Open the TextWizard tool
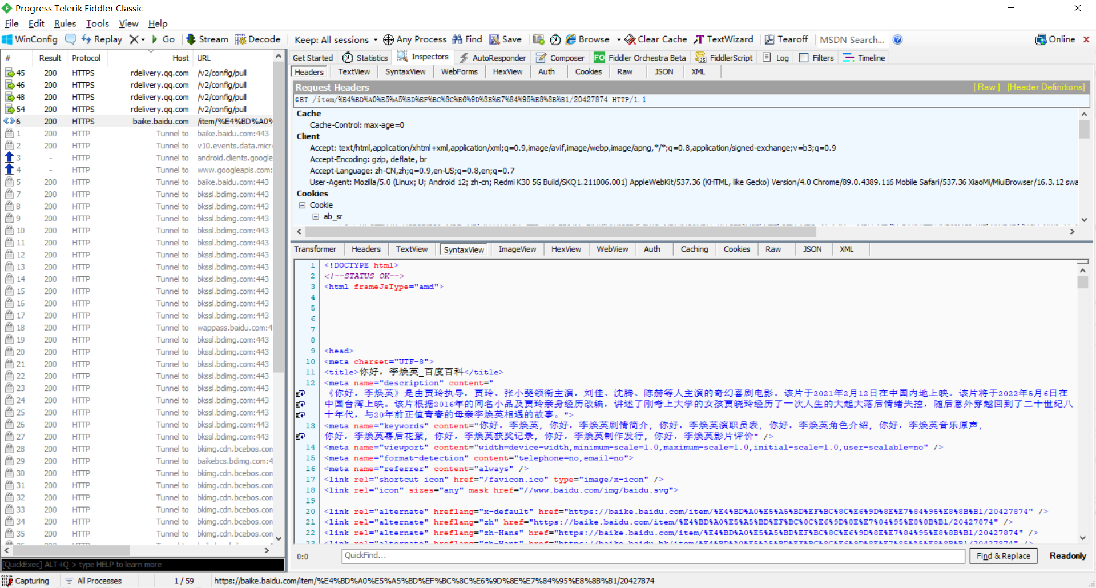This screenshot has height=588, width=1096. [723, 39]
